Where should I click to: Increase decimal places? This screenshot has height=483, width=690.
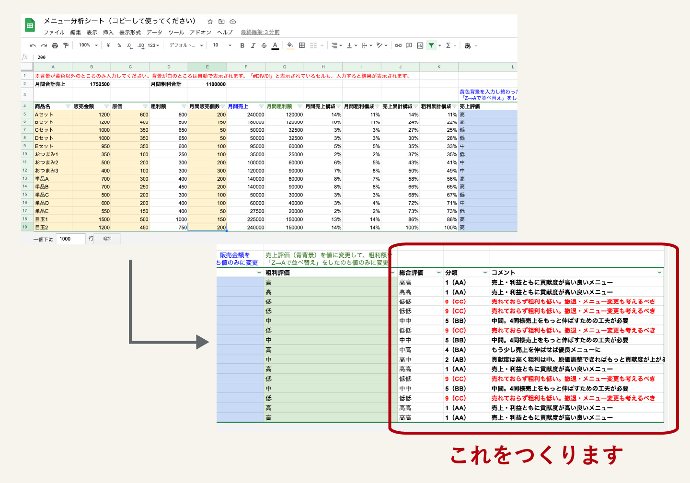coord(140,46)
